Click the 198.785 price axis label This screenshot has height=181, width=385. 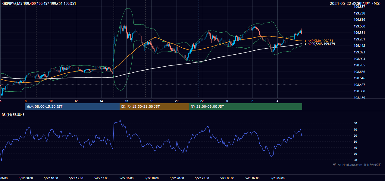359,65
